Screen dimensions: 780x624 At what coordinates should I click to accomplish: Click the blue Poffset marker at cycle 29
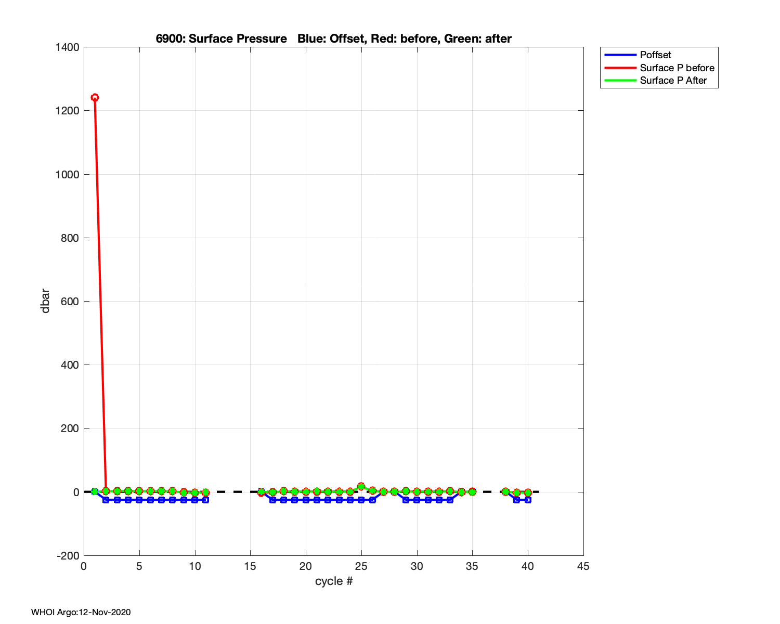pos(406,500)
